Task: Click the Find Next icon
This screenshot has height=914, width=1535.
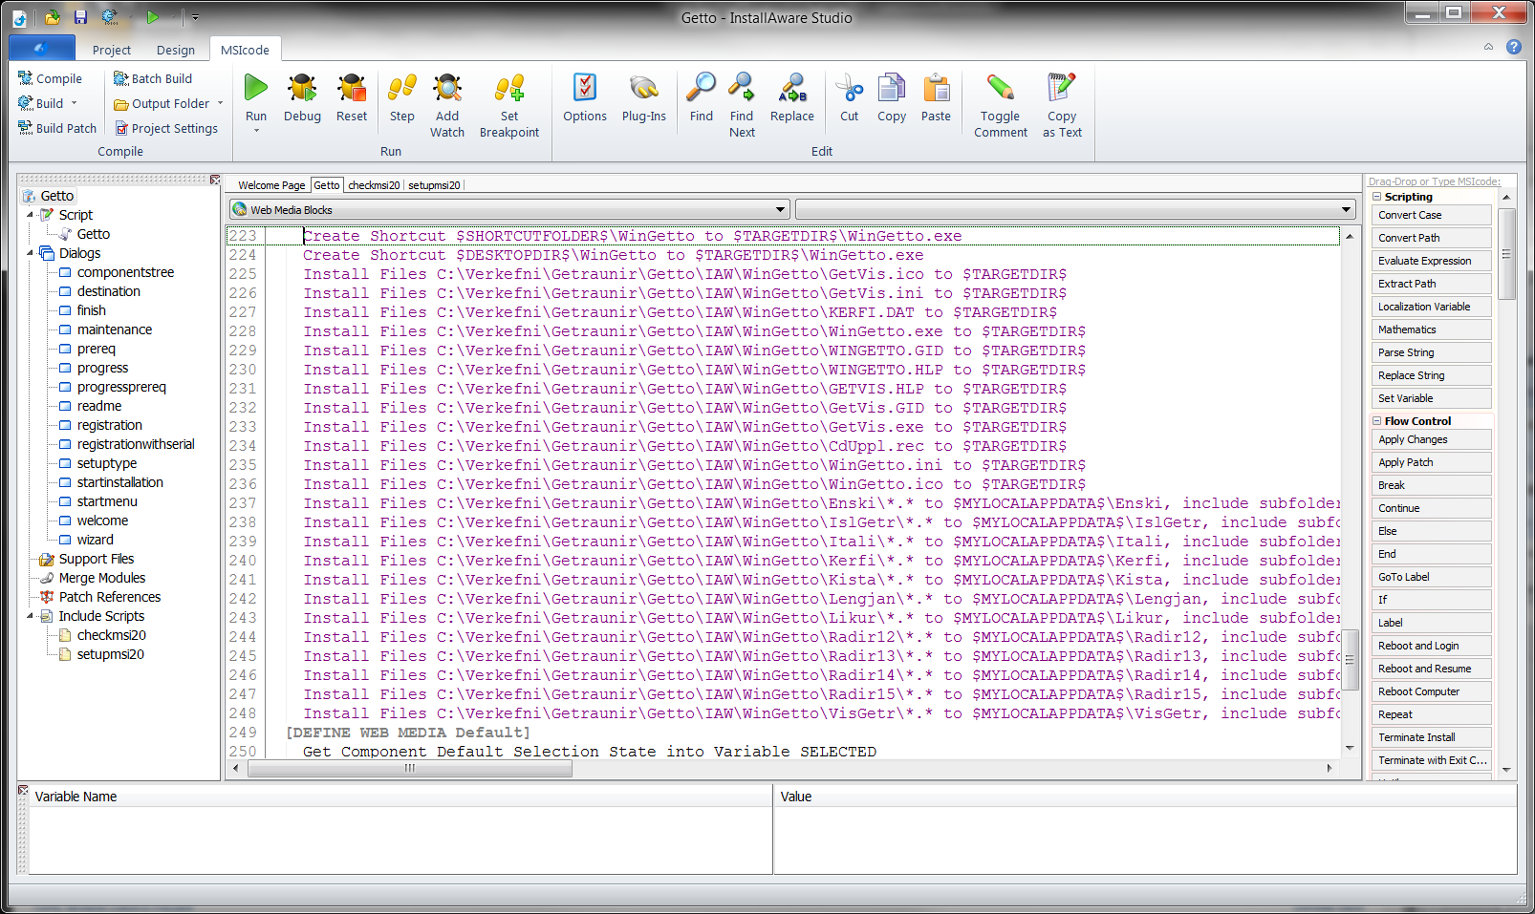Action: click(742, 89)
